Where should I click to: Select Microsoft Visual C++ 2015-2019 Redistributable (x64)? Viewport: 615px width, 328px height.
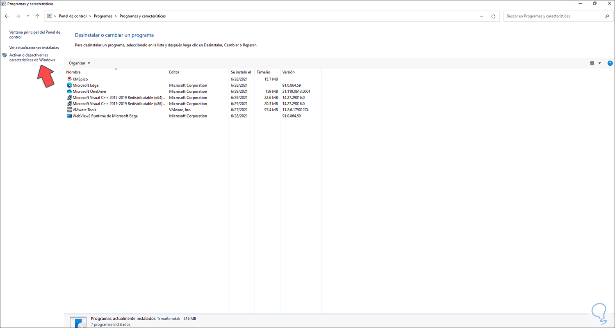coord(193,98)
